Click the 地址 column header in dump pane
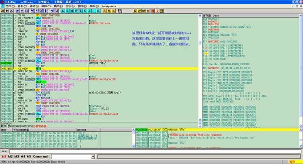 coord(7,130)
